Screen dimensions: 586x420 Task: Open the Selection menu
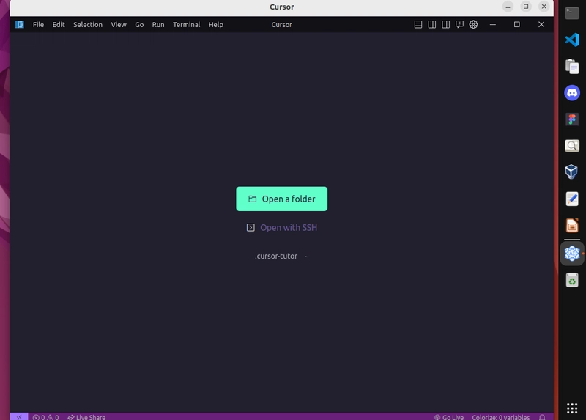click(x=88, y=24)
